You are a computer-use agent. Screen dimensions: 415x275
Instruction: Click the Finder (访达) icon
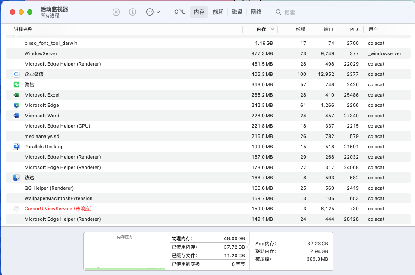[x=16, y=178]
